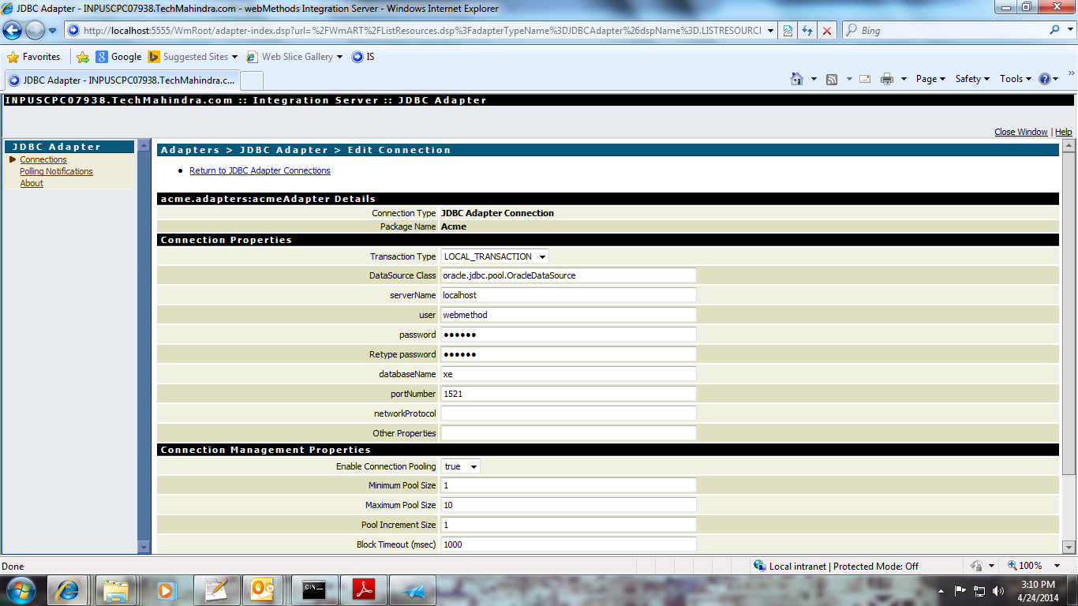Click the Other Properties input field
This screenshot has width=1078, height=606.
(x=568, y=433)
